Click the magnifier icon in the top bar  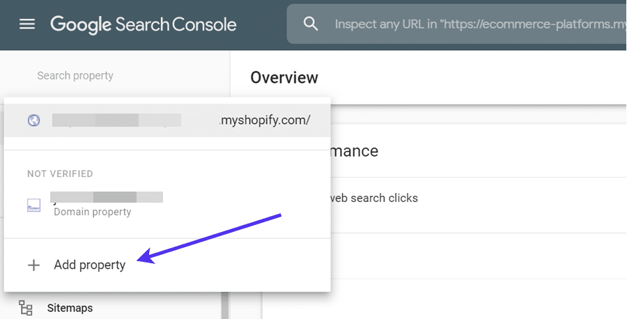coord(311,24)
